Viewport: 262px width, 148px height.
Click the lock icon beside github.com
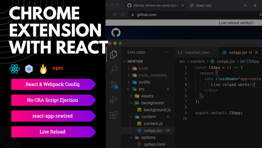[133, 15]
